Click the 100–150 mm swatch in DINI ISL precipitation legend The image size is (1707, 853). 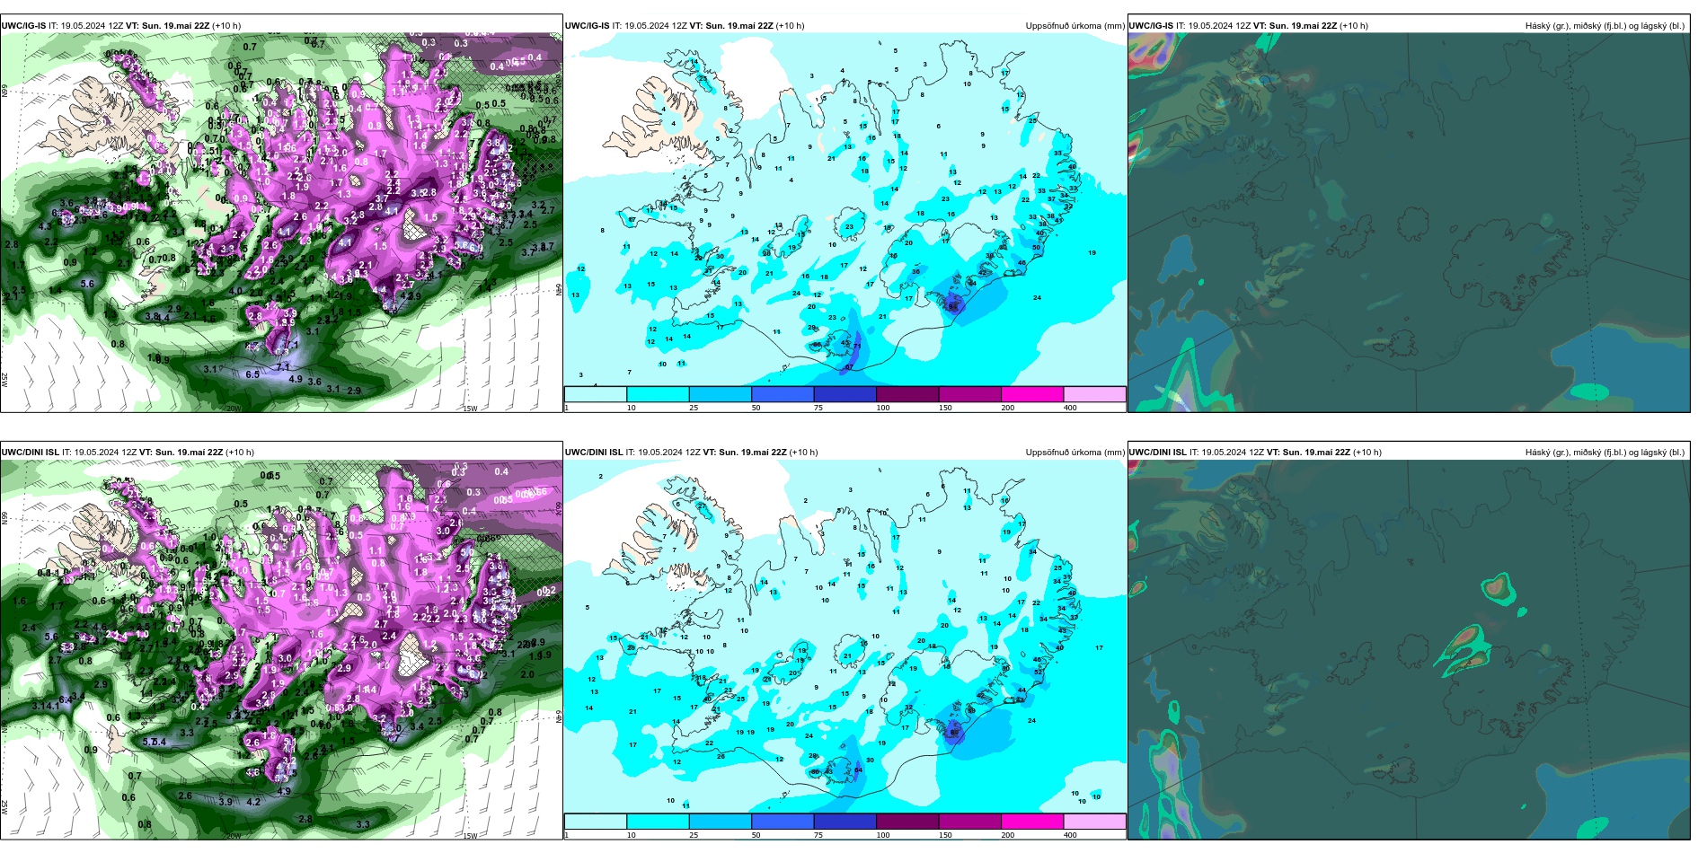pos(907,822)
